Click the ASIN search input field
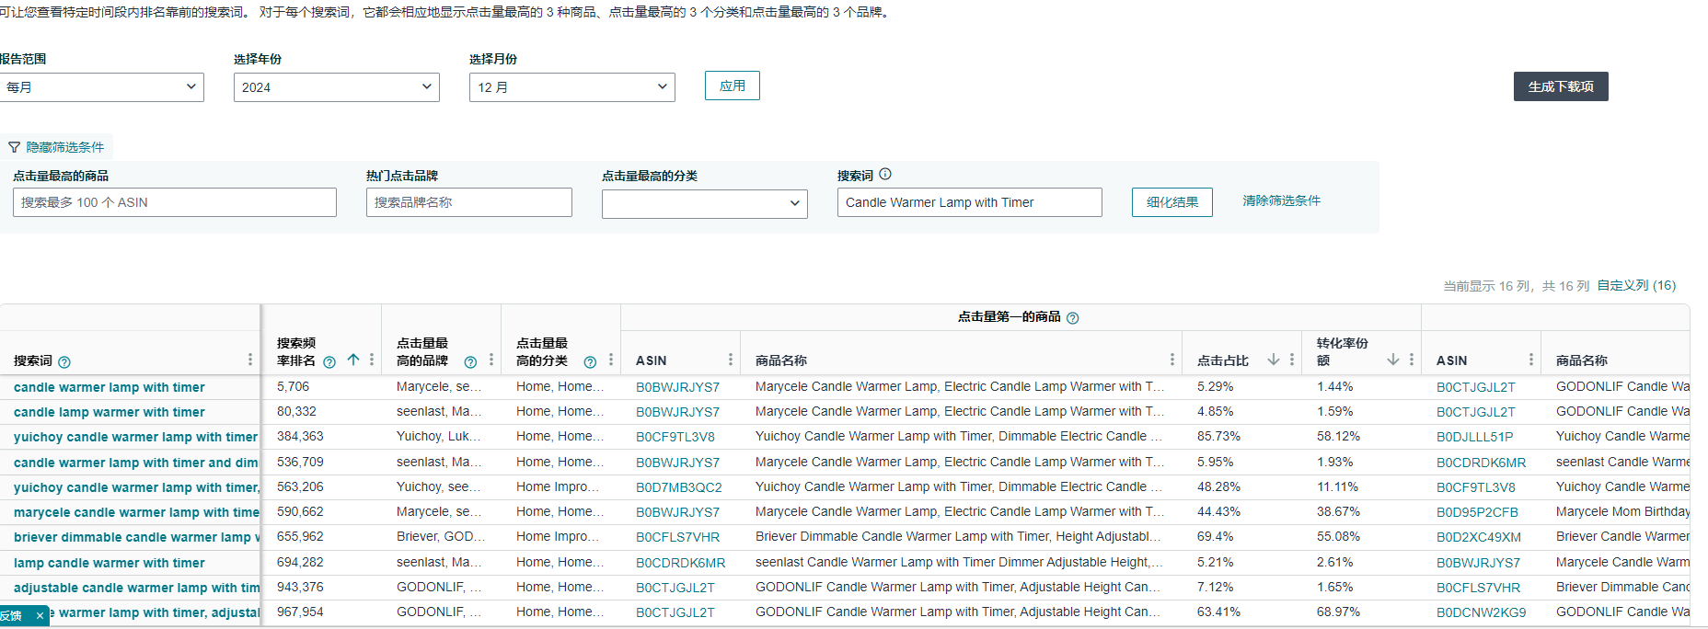The width and height of the screenshot is (1708, 629). (174, 202)
